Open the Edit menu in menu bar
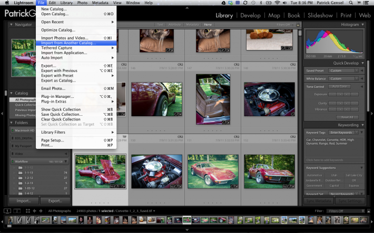374x233 pixels. pyautogui.click(x=52, y=3)
